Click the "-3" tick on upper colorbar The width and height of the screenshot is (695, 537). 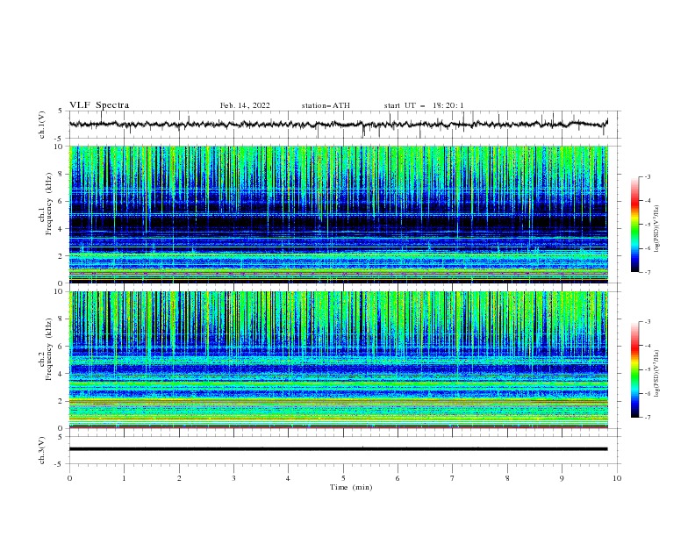(x=647, y=176)
